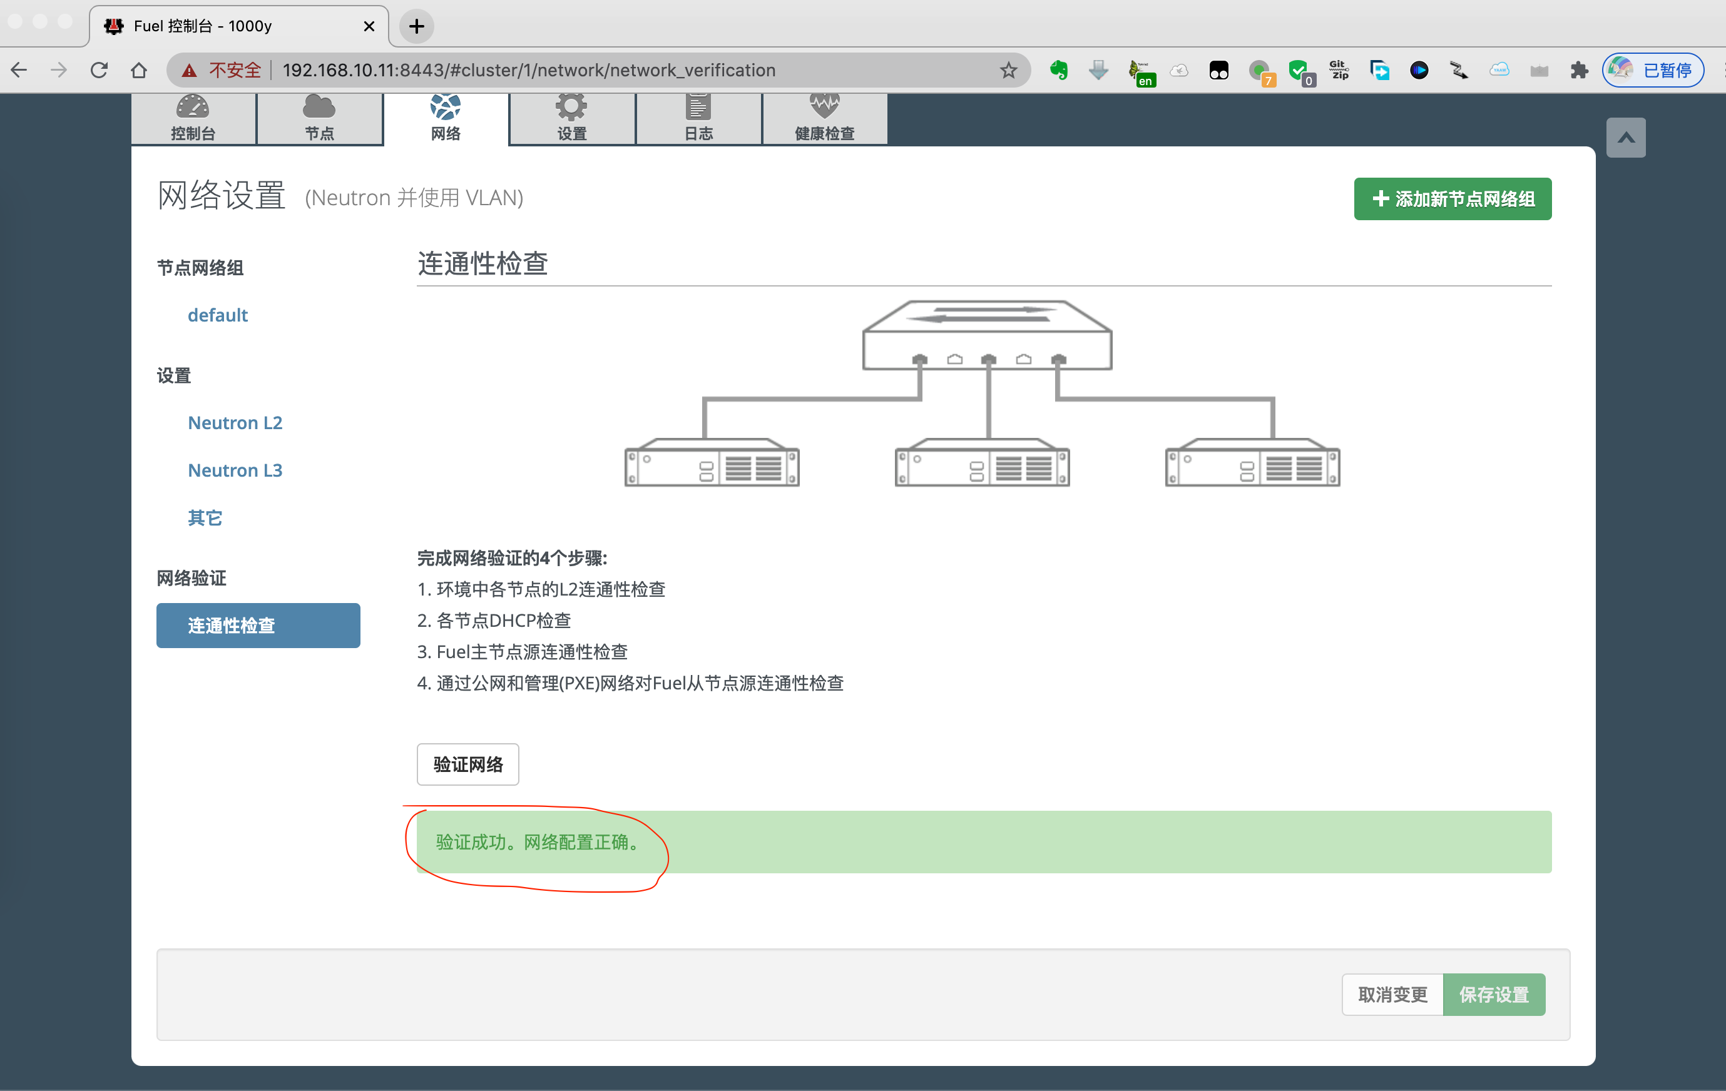1726x1091 pixels.
Task: Go back with the browser back arrow
Action: 19,70
